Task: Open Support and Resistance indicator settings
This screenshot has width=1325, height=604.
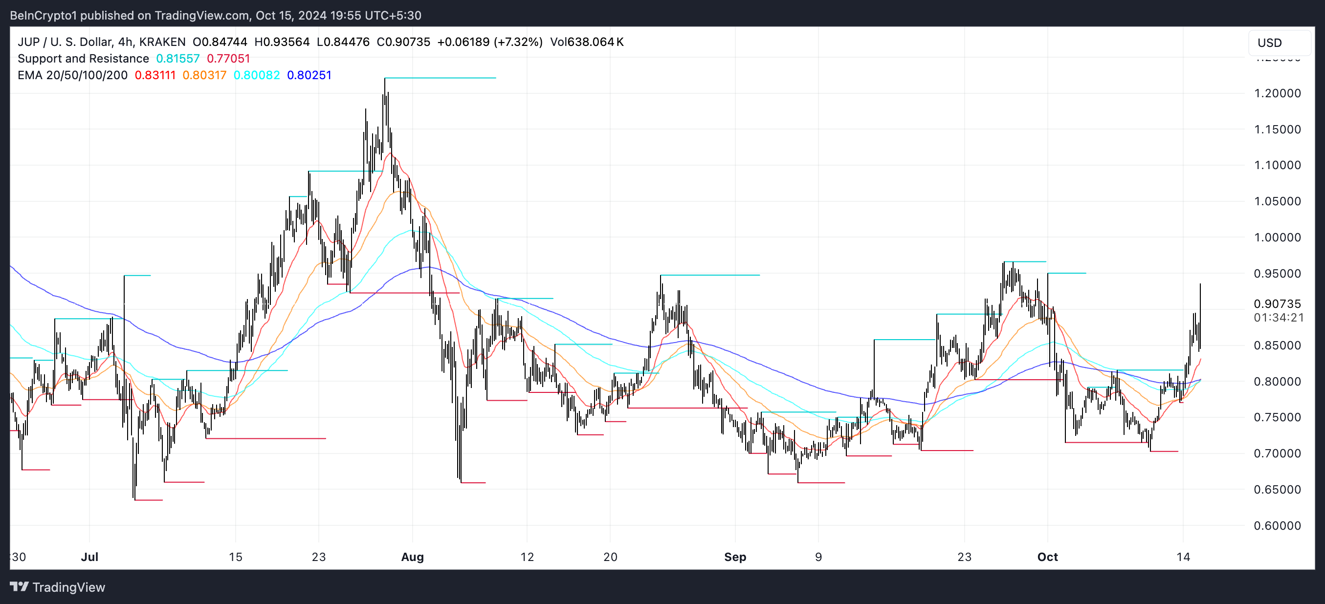Action: click(83, 59)
